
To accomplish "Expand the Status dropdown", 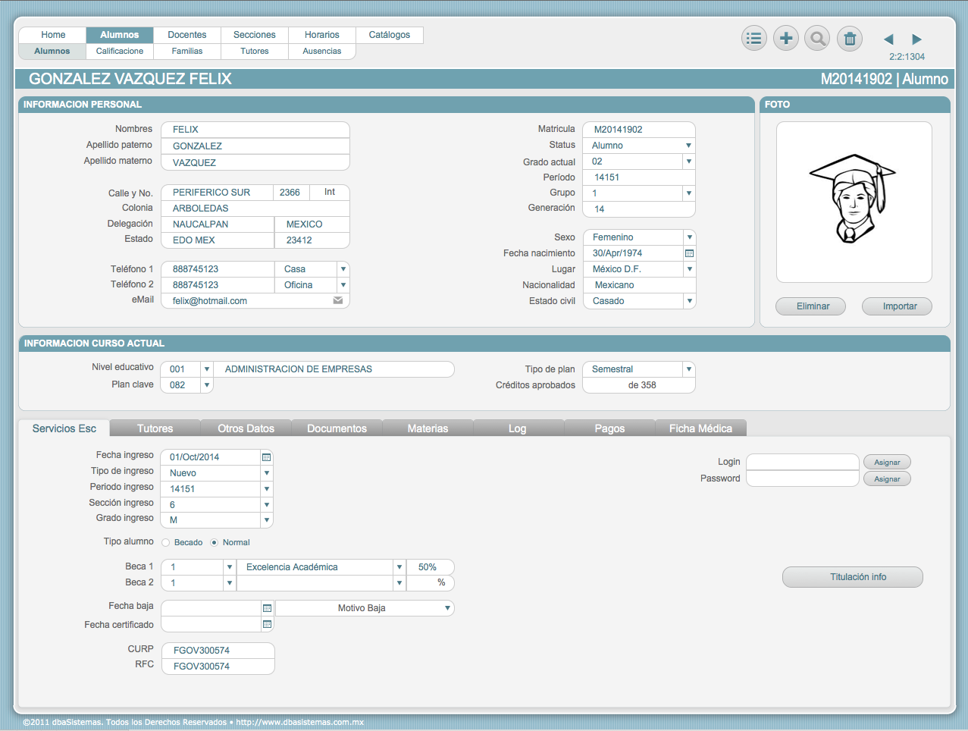I will [x=688, y=146].
